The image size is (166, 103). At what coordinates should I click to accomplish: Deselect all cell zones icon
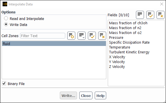[102, 36]
